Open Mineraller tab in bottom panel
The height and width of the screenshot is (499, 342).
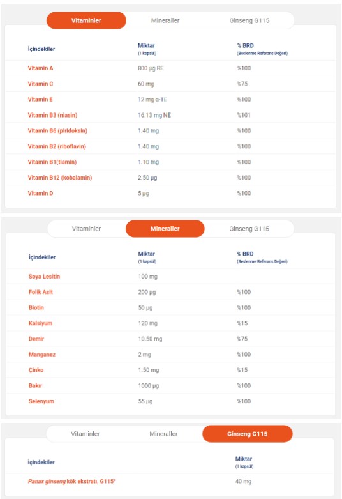[163, 434]
